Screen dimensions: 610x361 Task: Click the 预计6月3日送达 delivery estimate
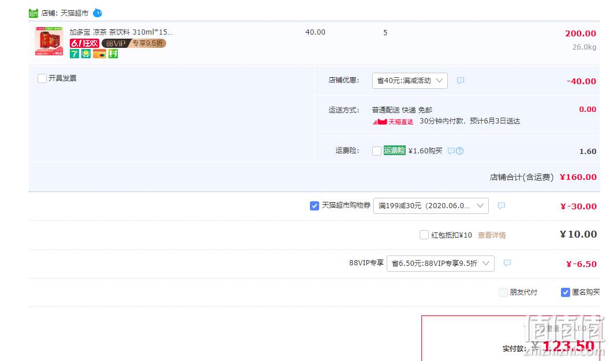[x=495, y=121]
